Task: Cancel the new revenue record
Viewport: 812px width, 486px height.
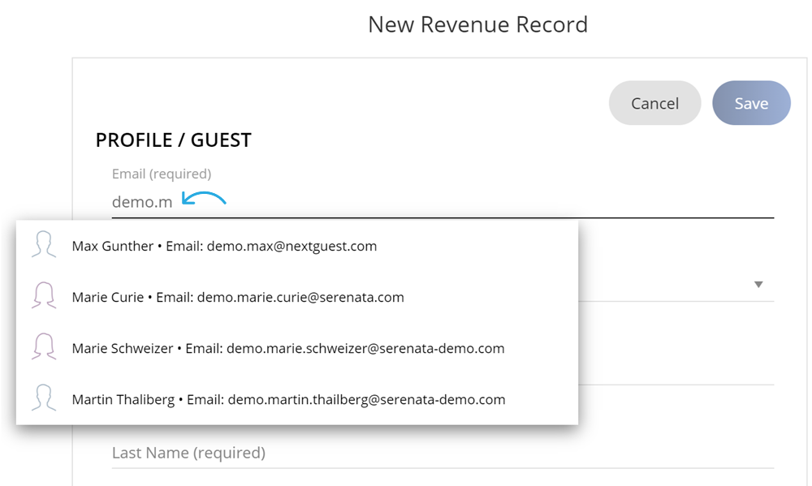Action: (654, 103)
